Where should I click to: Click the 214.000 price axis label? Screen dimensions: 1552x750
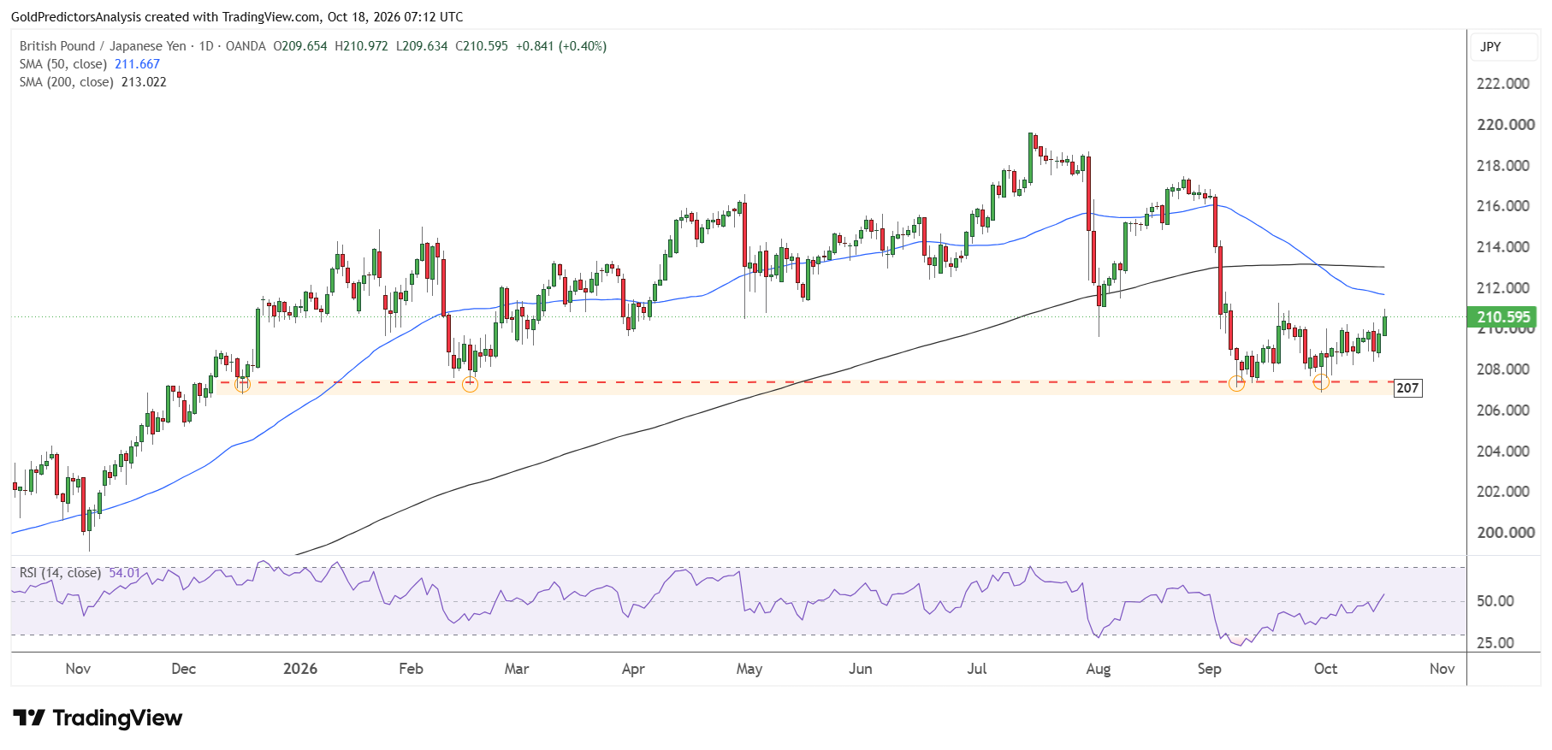(1503, 247)
